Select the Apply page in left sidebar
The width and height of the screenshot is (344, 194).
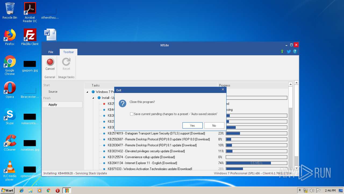(62, 105)
